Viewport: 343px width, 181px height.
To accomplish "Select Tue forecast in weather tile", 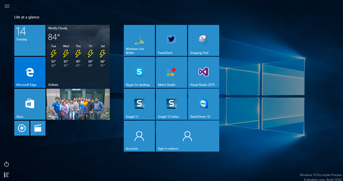I will click(54, 56).
